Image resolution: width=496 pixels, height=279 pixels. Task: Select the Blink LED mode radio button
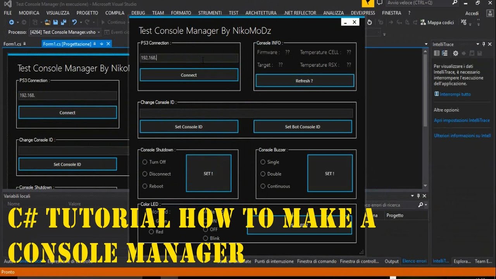pos(205,238)
